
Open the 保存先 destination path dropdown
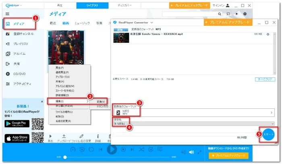click(x=194, y=124)
